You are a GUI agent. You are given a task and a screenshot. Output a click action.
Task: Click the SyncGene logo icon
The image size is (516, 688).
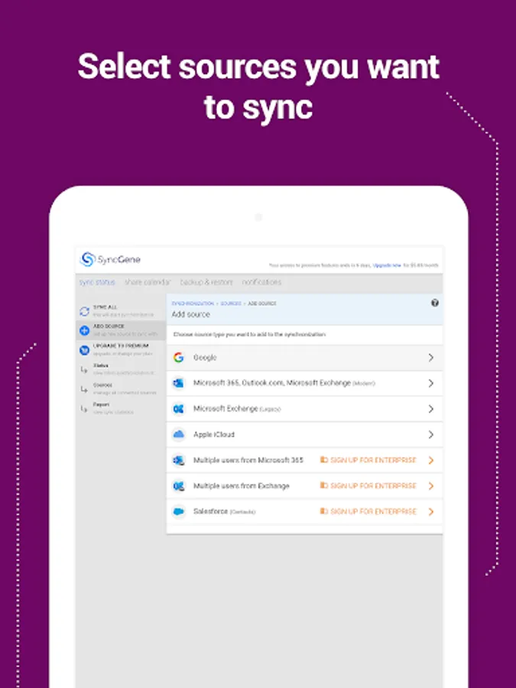[87, 259]
